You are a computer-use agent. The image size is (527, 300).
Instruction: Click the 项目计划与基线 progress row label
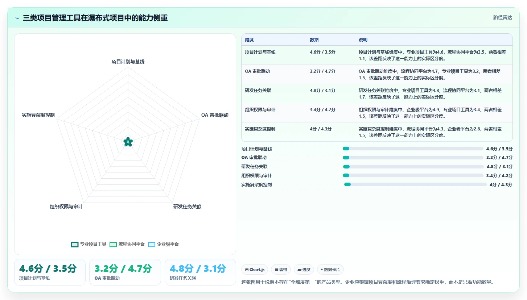coord(256,149)
